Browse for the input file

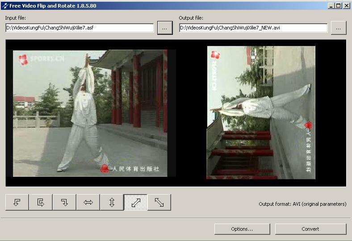pos(165,28)
